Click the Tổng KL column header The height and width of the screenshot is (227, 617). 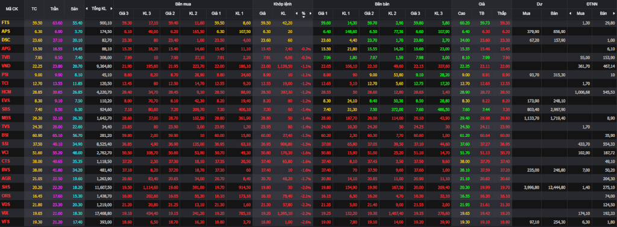pyautogui.click(x=99, y=8)
